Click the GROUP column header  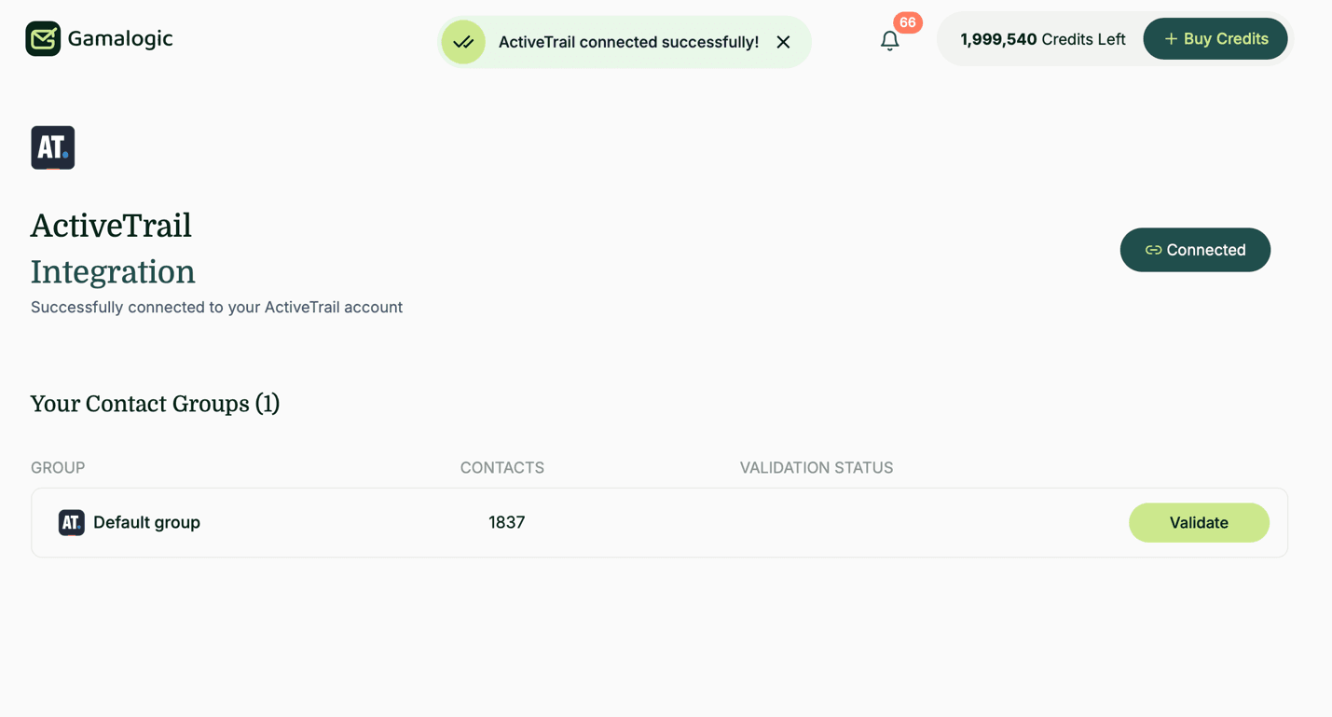coord(58,467)
